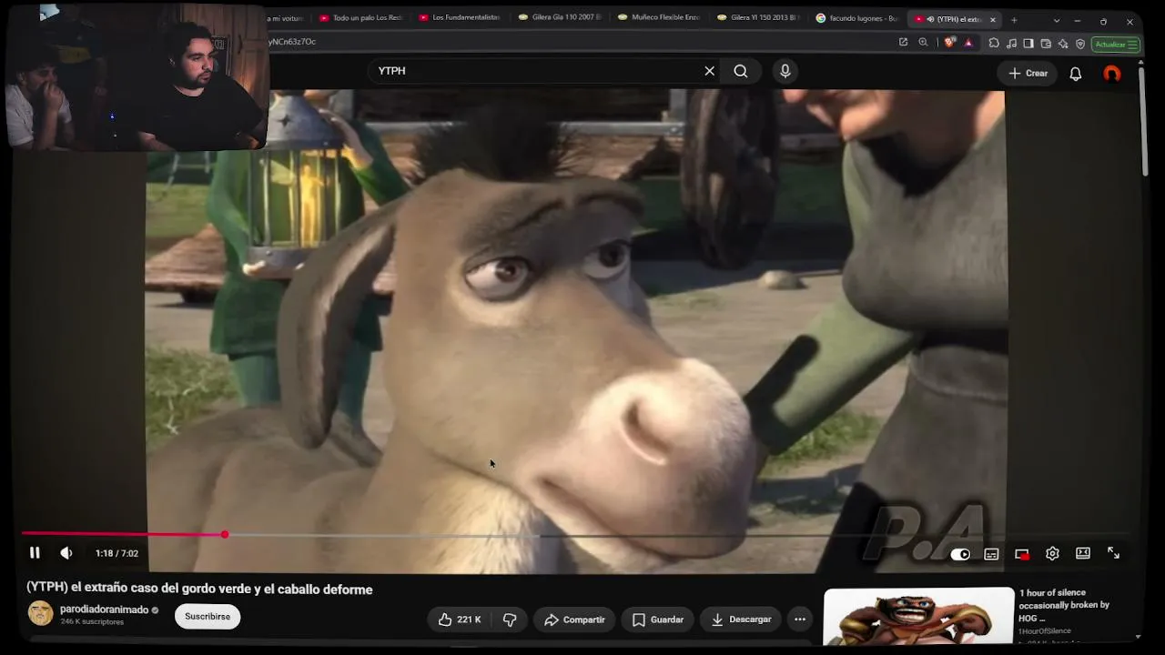Click the open-in-app icon in the address bar
The height and width of the screenshot is (655, 1165).
(903, 42)
